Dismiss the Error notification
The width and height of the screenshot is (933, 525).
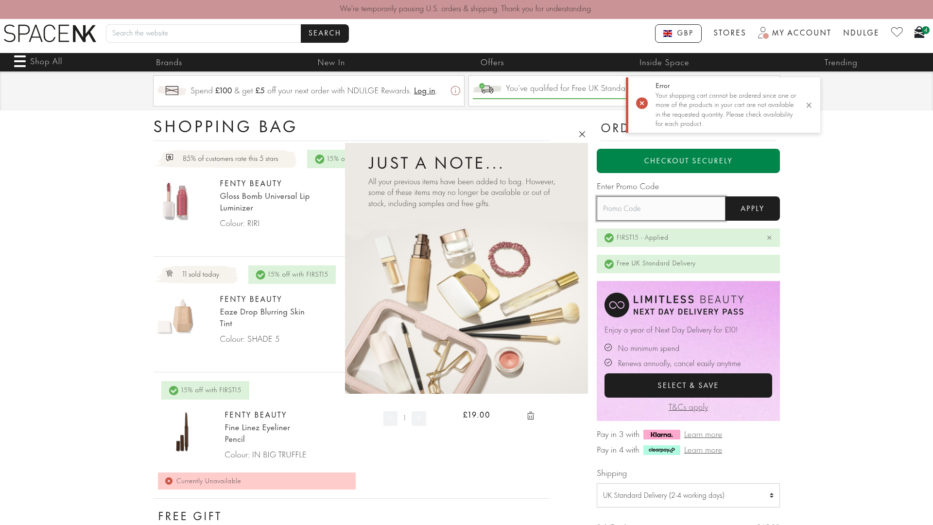pyautogui.click(x=809, y=105)
